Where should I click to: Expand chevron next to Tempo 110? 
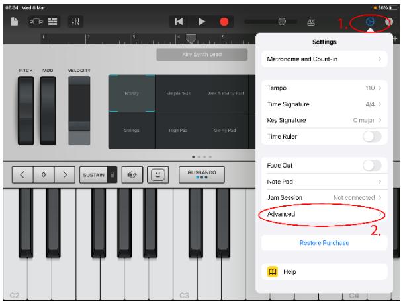click(380, 88)
